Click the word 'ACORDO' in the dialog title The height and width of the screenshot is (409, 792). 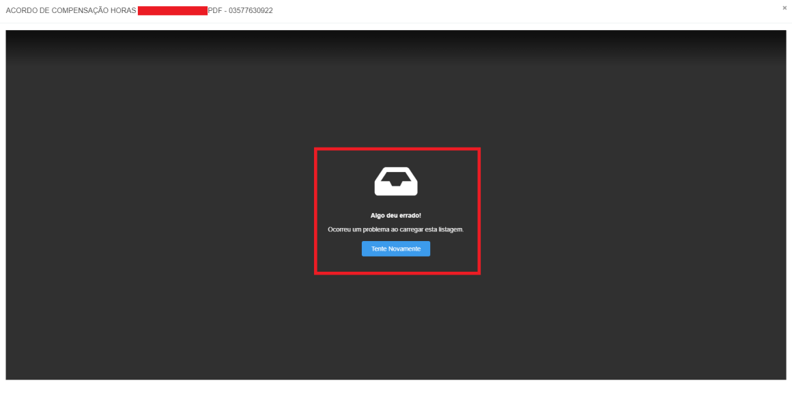(20, 11)
